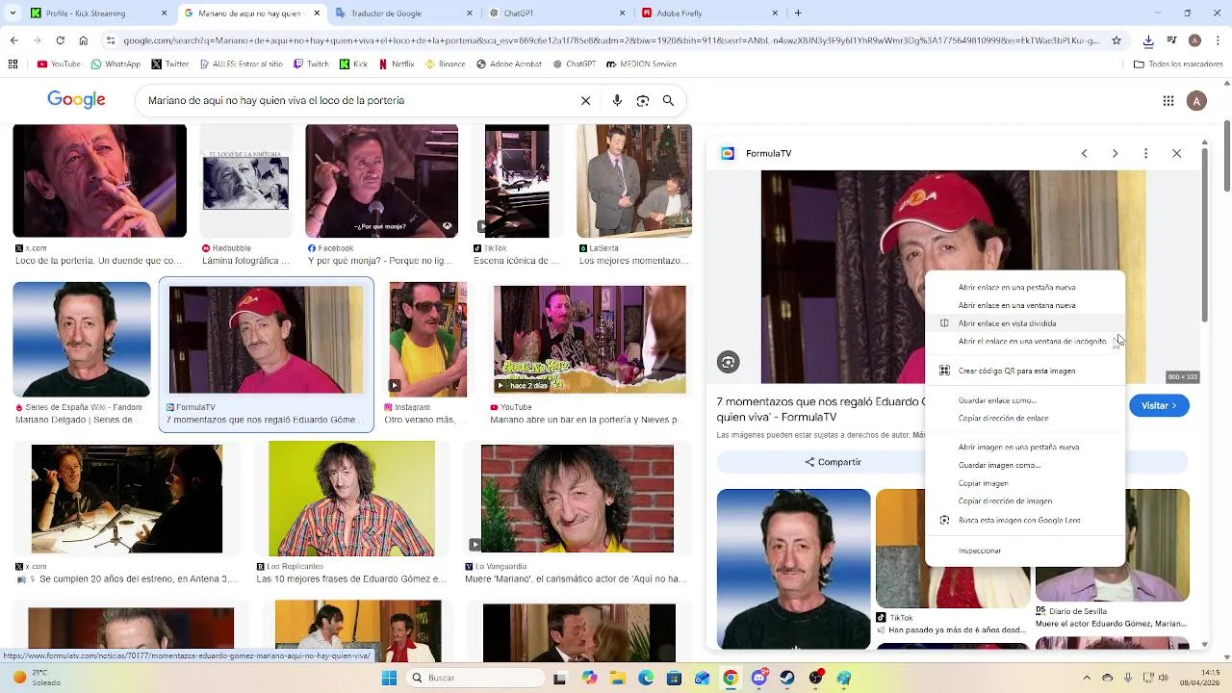Open the Series de España Wiki Fandom thumbnail
The width and height of the screenshot is (1232, 693).
click(x=81, y=339)
